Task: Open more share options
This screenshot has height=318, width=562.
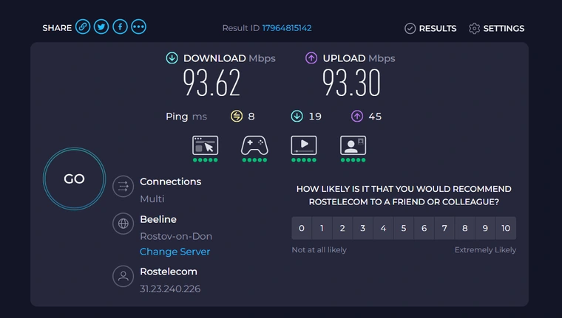Action: (138, 27)
